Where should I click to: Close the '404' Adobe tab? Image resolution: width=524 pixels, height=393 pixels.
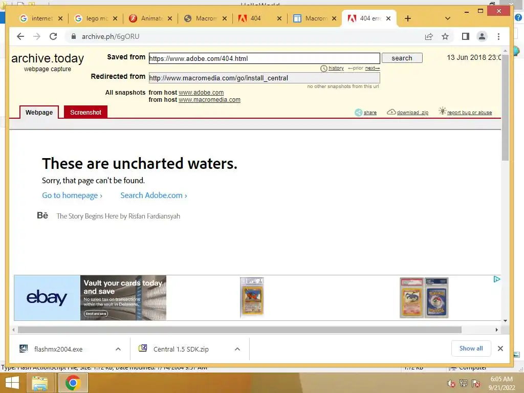point(279,18)
